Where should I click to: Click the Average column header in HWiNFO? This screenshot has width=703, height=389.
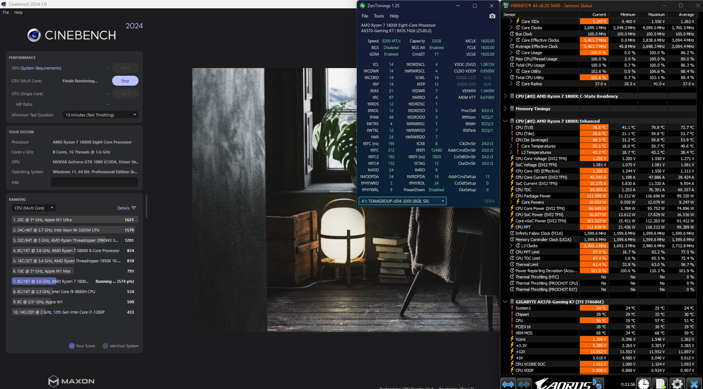[682, 14]
